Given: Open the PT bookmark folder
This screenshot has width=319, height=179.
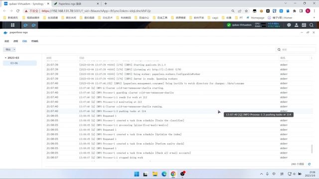Looking at the screenshot, I should [x=239, y=18].
